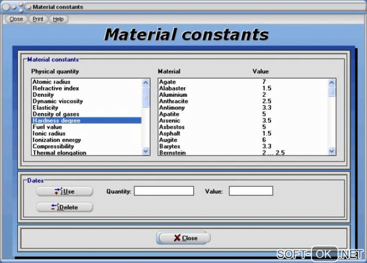Select Dynamic viscosity from the list
The width and height of the screenshot is (367, 263).
86,101
